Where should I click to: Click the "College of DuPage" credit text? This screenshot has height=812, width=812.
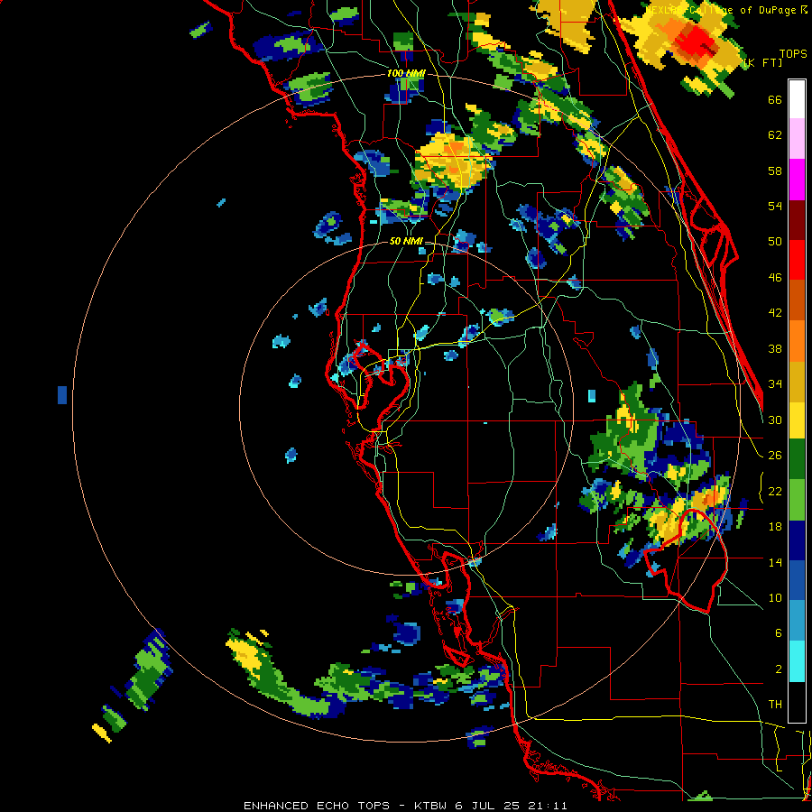746,10
